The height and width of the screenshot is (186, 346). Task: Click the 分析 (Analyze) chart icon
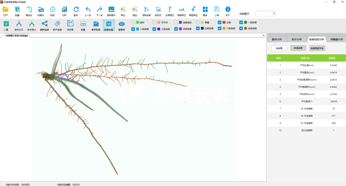[x=64, y=9]
